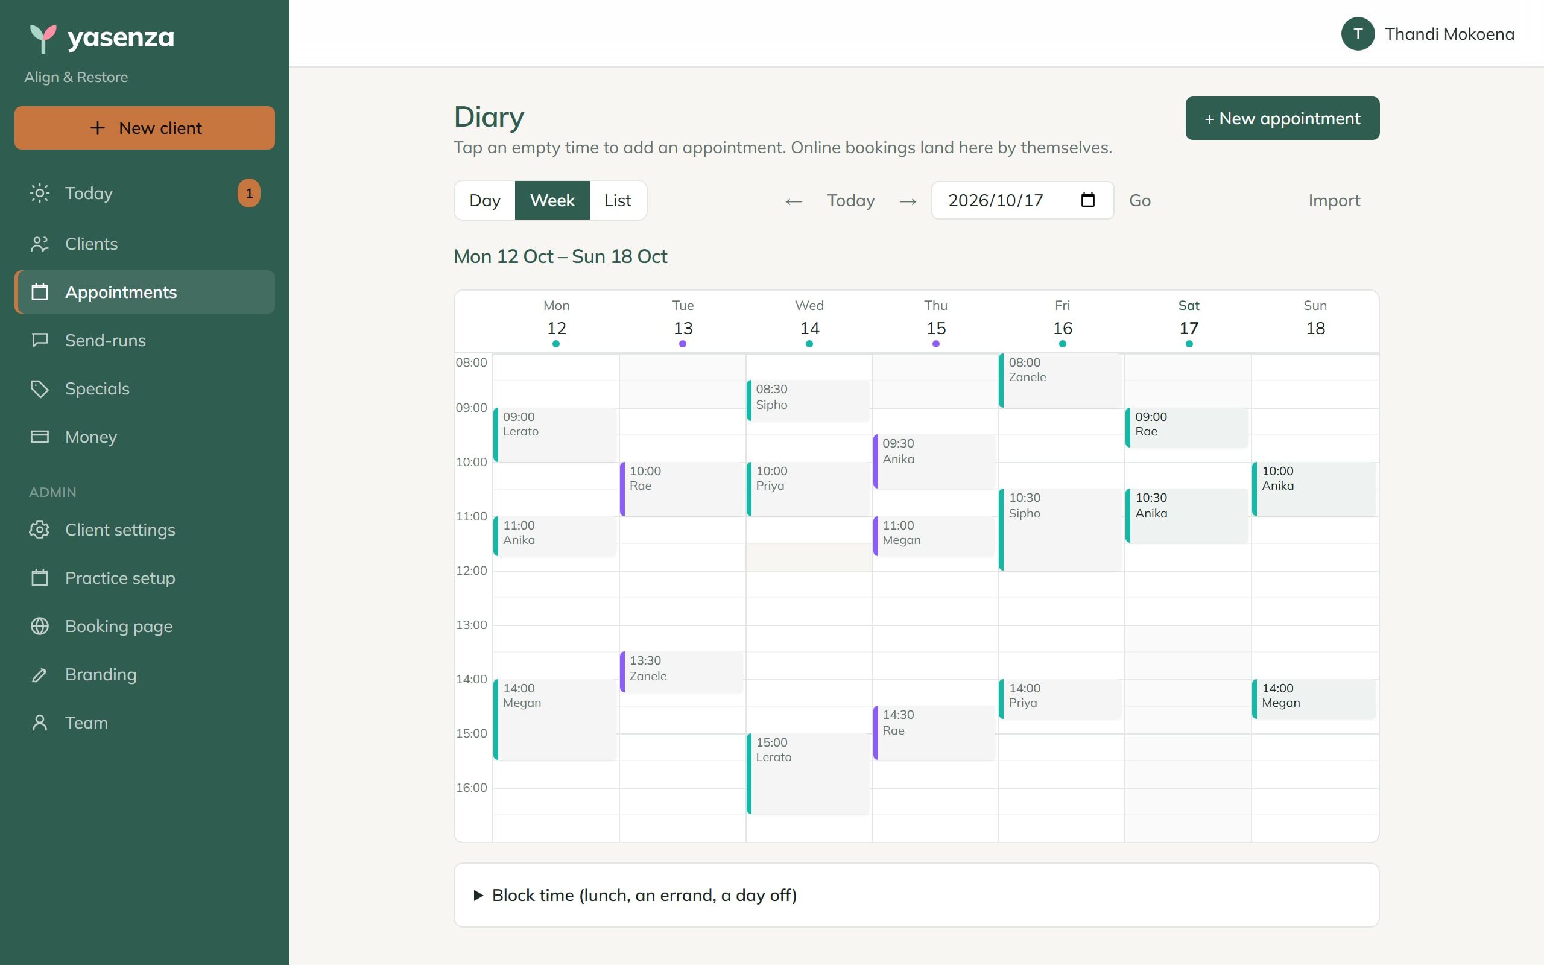1544x965 pixels.
Task: Click the Branding pencil icon
Action: pyautogui.click(x=40, y=675)
